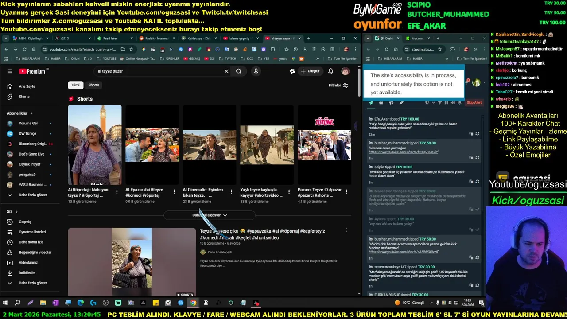
Task: Show more bookmarks with the chevron after yeraltı
Action: pos(318,58)
